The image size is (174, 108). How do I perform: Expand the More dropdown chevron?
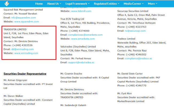click(x=156, y=4)
